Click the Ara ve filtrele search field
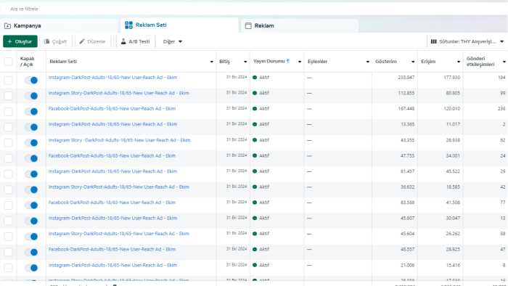Screen dimensions: 508x286 coord(254,9)
